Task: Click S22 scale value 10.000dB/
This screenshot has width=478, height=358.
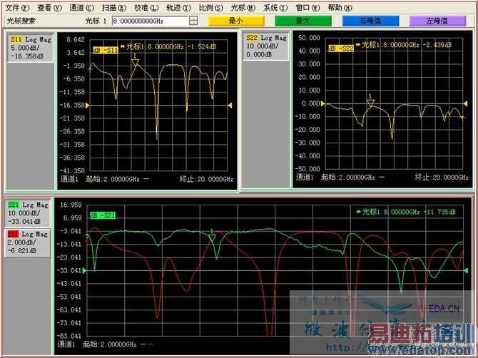Action: pyautogui.click(x=263, y=46)
